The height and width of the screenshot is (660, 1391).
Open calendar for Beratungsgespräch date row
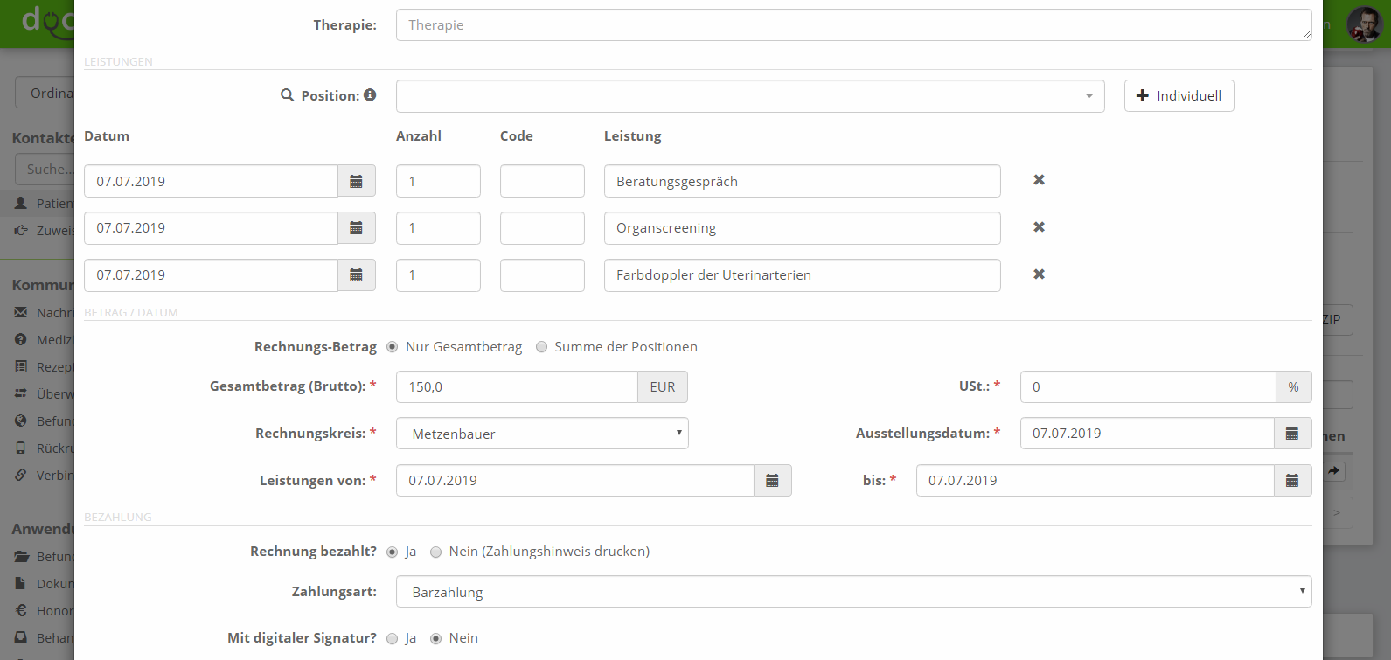pos(357,181)
